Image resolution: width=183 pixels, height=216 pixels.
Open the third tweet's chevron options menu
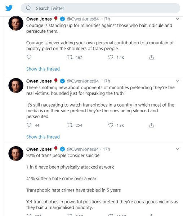(178, 149)
